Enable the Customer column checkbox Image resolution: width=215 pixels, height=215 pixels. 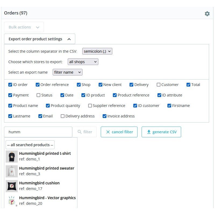pyautogui.click(x=159, y=85)
